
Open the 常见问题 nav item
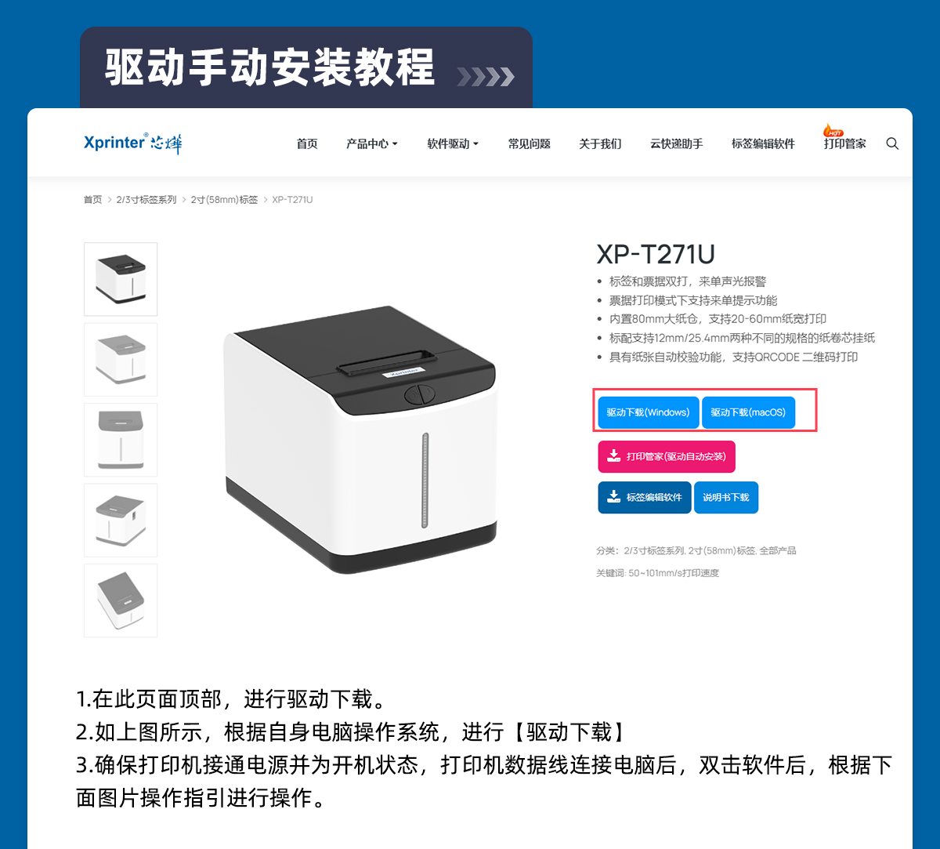tap(529, 143)
